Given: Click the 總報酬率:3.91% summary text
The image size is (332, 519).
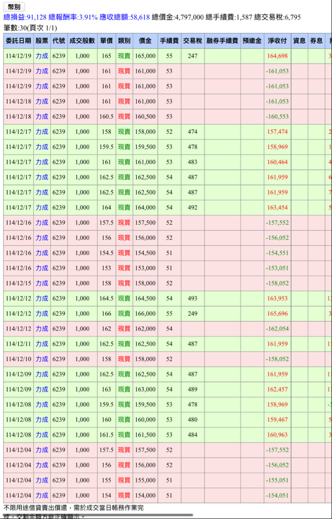Looking at the screenshot, I should pyautogui.click(x=73, y=17).
